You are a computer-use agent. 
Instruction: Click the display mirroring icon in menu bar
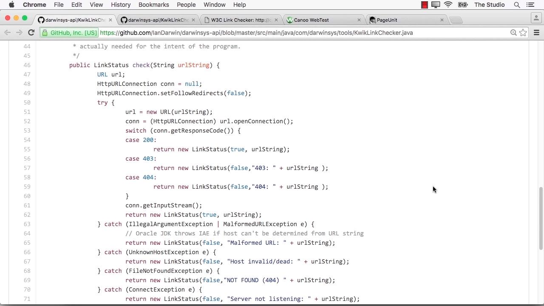click(436, 5)
